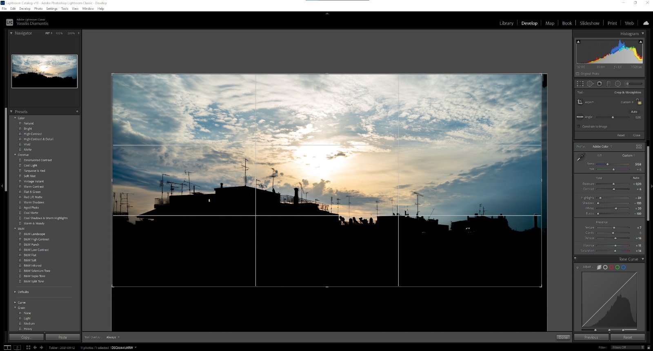Screen dimensions: 653x351
Task: Expand the Curve preset group
Action: click(15, 302)
